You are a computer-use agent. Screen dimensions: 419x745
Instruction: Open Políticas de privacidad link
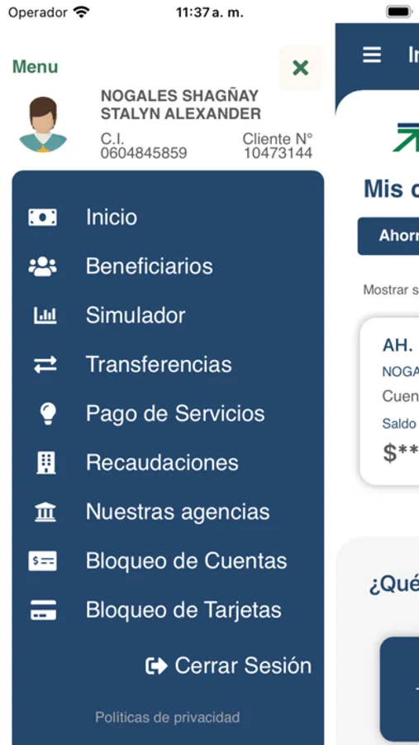tap(168, 717)
